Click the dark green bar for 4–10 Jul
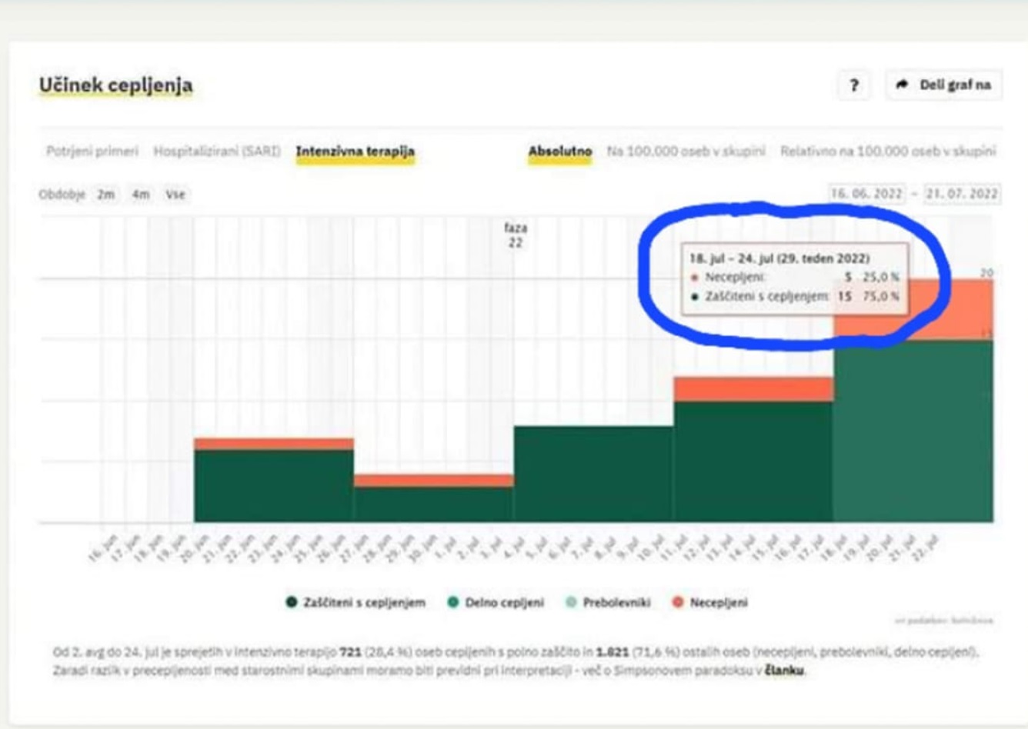 (593, 474)
